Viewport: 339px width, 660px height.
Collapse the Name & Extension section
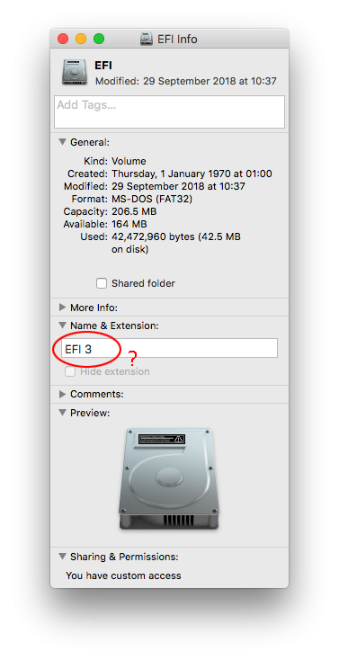tap(62, 326)
